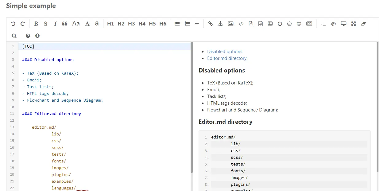This screenshot has height=191, width=380.
Task: Click '- TeX (Based on KaTeX);' source line
Action: [x=50, y=73]
